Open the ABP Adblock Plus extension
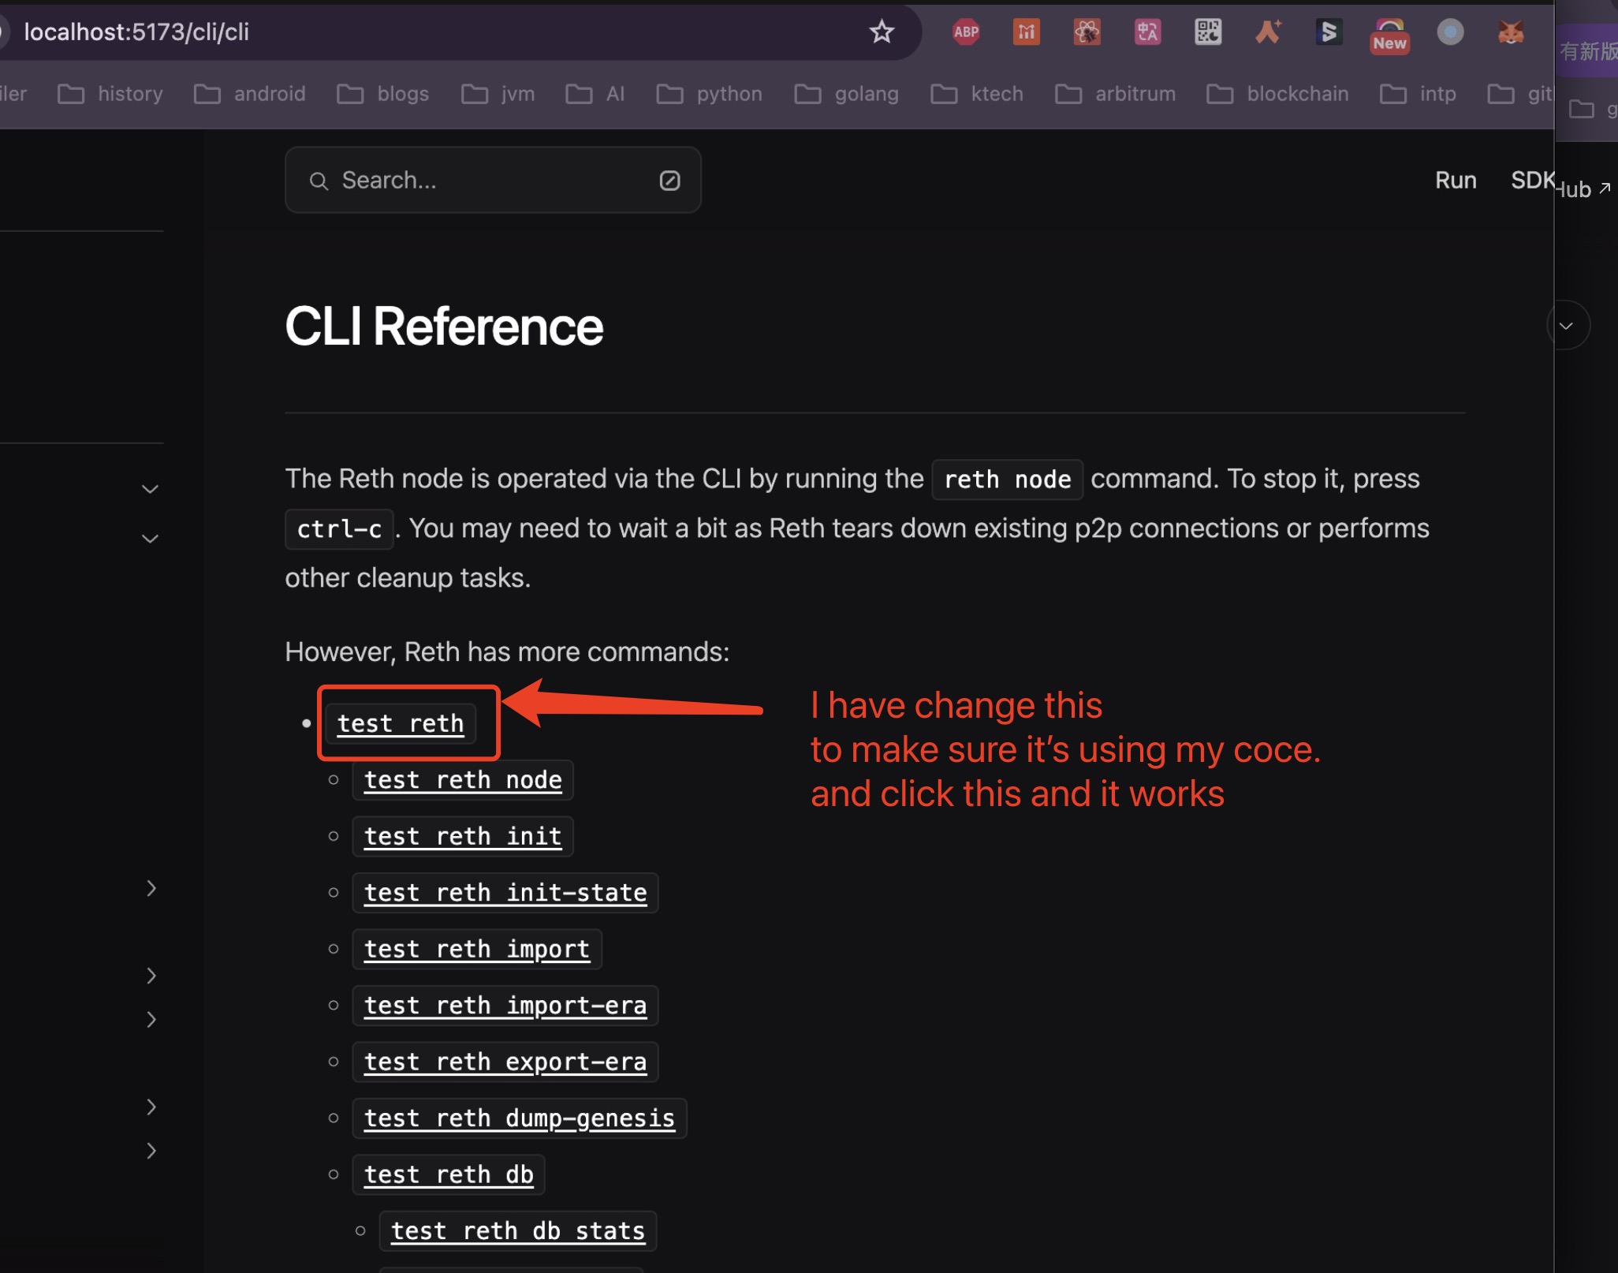Viewport: 1618px width, 1273px height. click(x=966, y=32)
